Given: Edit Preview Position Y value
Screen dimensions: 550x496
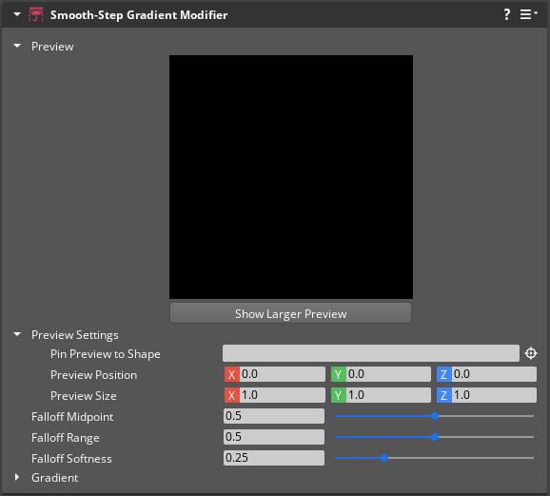Looking at the screenshot, I should (x=388, y=374).
